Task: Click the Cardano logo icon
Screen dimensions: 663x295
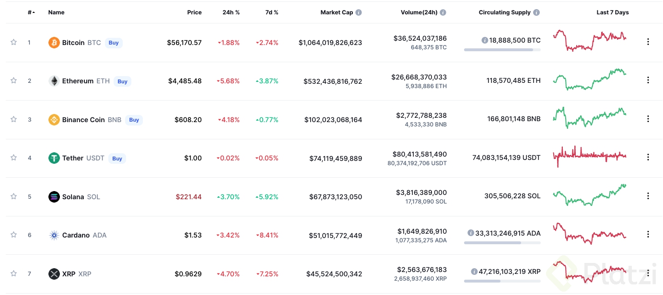Action: [54, 235]
